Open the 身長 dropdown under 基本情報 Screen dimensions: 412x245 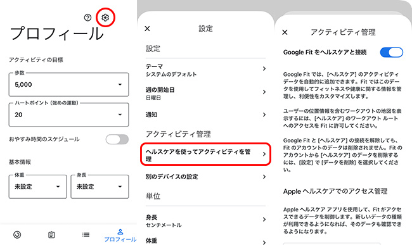(100, 187)
